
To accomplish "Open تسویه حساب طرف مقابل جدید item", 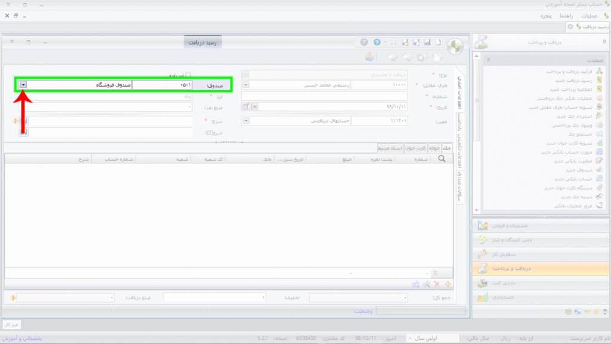I will (x=560, y=107).
